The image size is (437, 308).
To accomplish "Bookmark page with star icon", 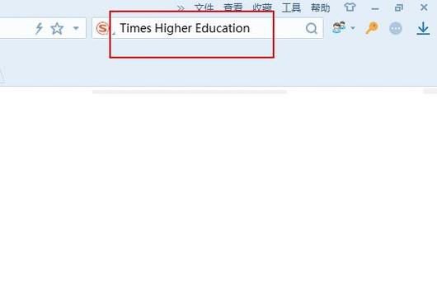I will 57,28.
